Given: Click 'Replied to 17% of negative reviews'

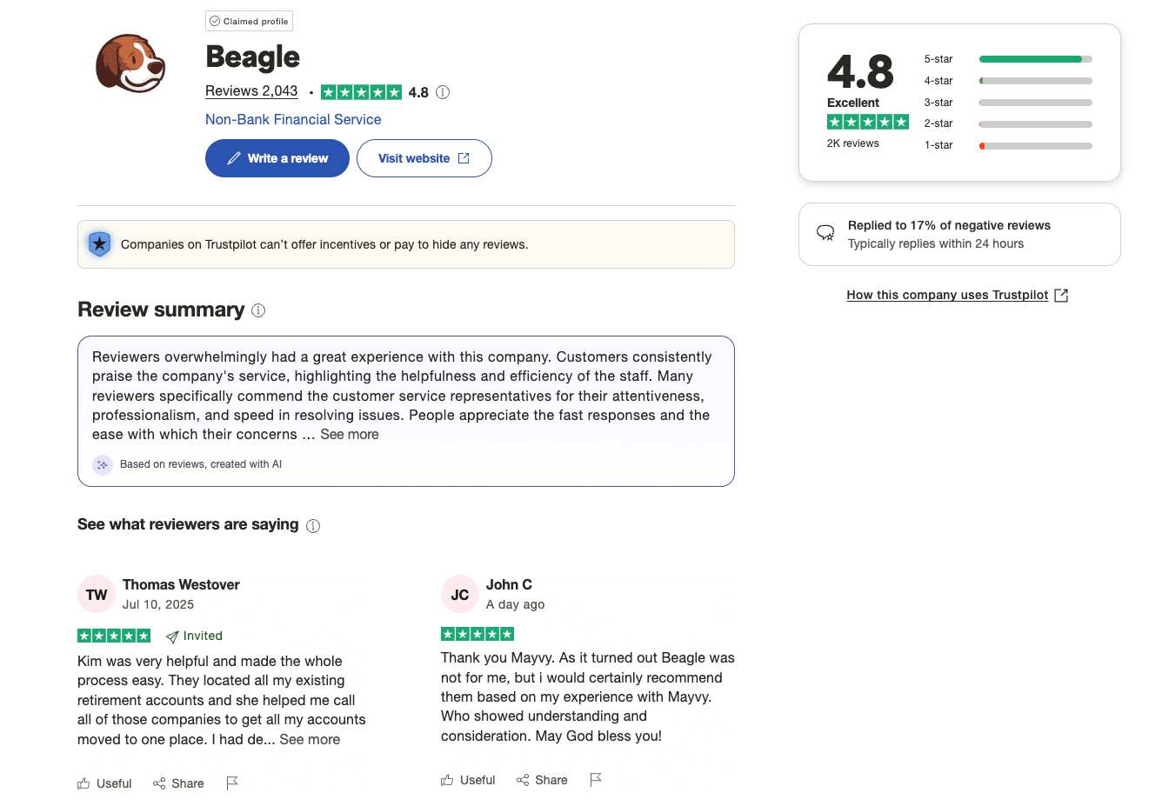Looking at the screenshot, I should (x=949, y=225).
